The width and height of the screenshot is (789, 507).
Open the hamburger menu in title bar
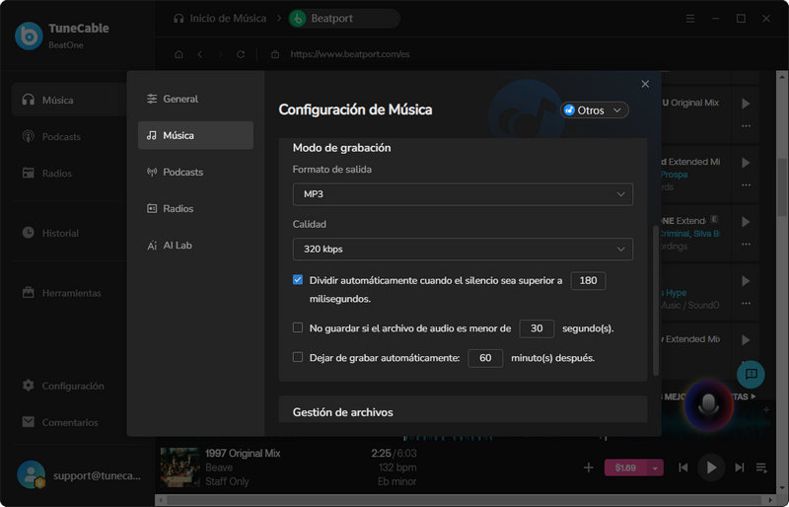[690, 19]
